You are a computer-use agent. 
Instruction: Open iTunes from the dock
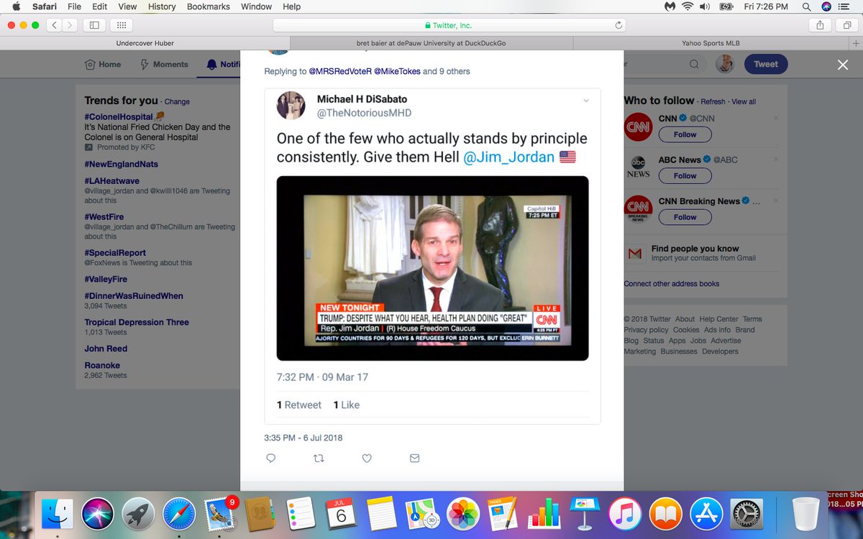pyautogui.click(x=625, y=514)
